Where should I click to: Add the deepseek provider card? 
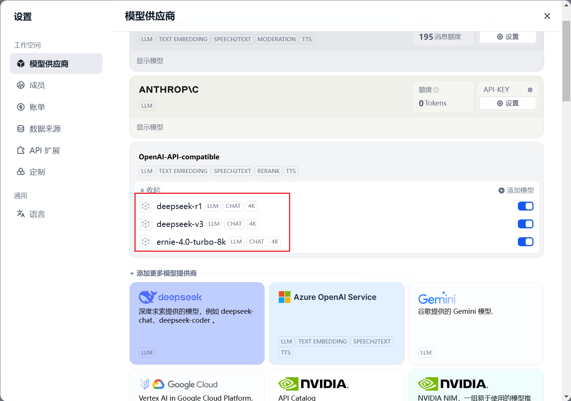tap(197, 323)
